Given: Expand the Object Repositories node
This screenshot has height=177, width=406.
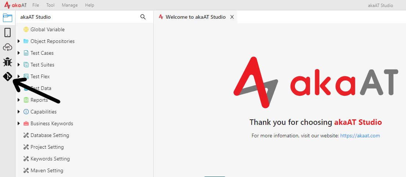Looking at the screenshot, I should click(19, 41).
